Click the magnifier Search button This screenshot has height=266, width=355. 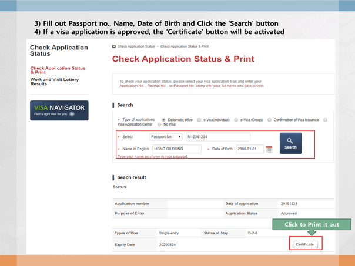[290, 143]
